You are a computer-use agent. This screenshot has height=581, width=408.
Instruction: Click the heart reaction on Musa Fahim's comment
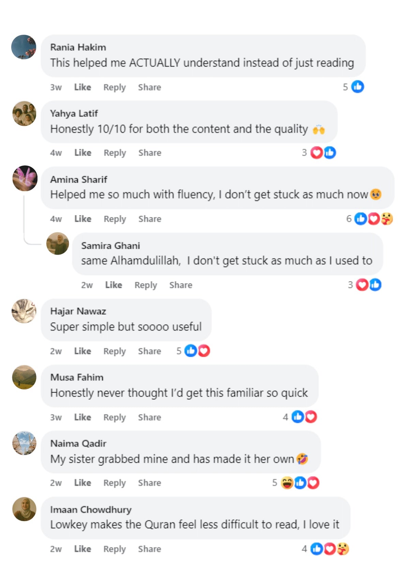(311, 417)
